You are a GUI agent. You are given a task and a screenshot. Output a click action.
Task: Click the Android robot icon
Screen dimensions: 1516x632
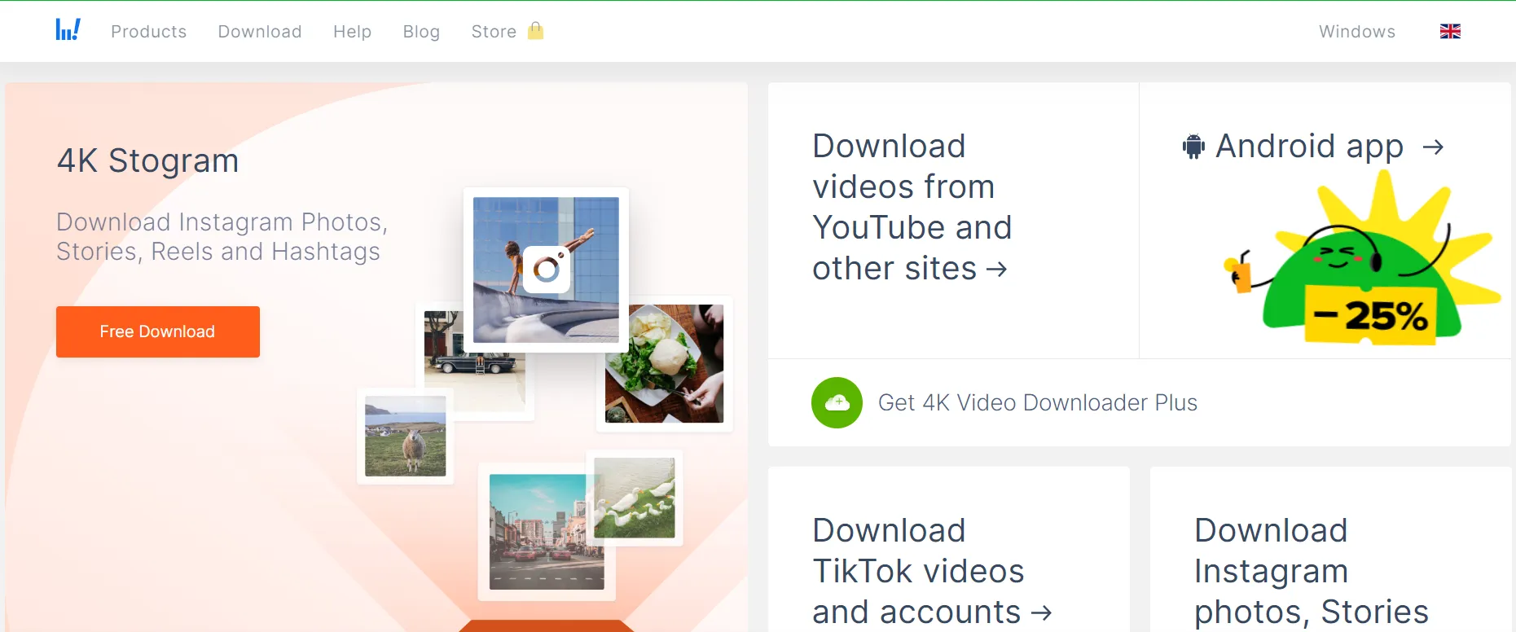(x=1193, y=147)
